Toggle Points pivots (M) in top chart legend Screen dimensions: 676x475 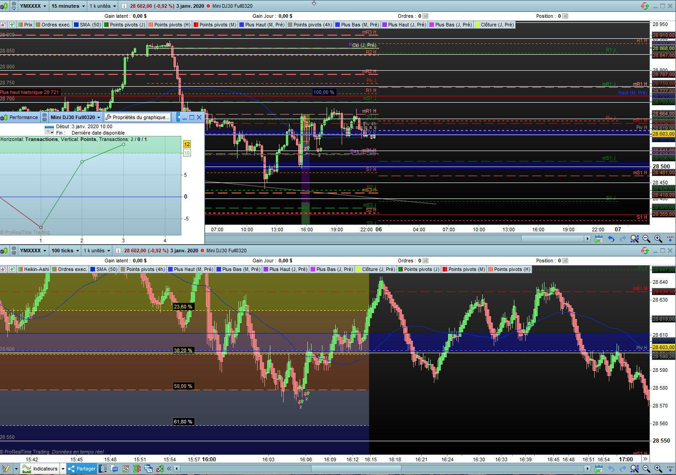pyautogui.click(x=215, y=25)
